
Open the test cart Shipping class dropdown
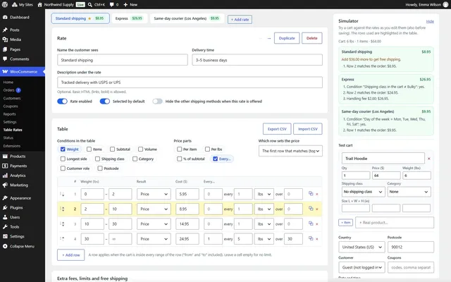pyautogui.click(x=363, y=192)
